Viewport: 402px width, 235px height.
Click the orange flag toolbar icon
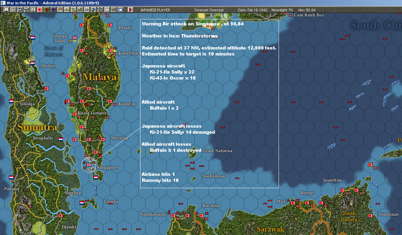pyautogui.click(x=60, y=10)
